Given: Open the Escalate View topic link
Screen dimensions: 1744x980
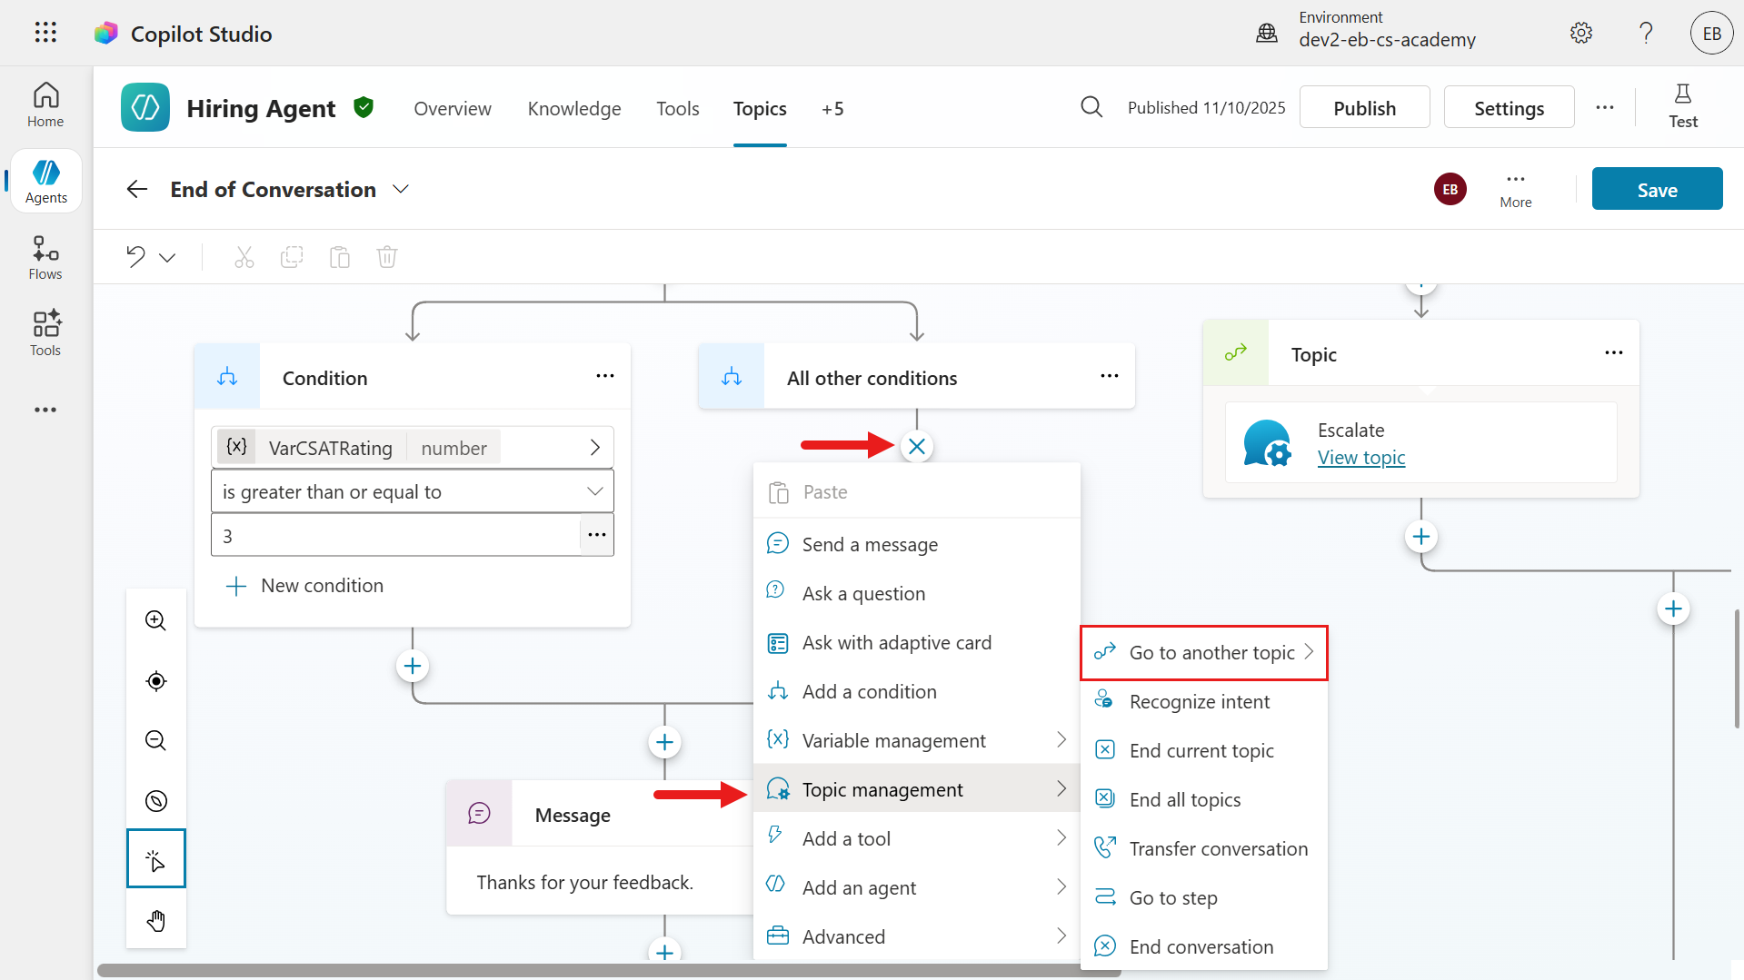Looking at the screenshot, I should coord(1360,458).
